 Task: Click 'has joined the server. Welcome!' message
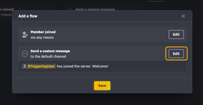click(x=83, y=66)
